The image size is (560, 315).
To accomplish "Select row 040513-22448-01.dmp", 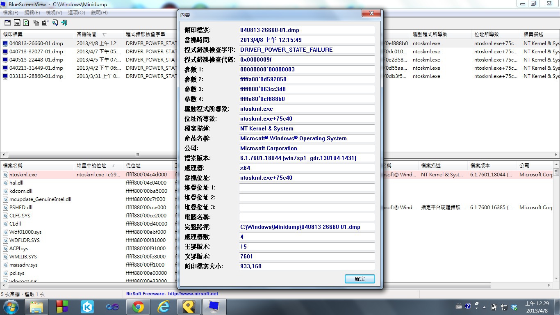I will [x=36, y=59].
